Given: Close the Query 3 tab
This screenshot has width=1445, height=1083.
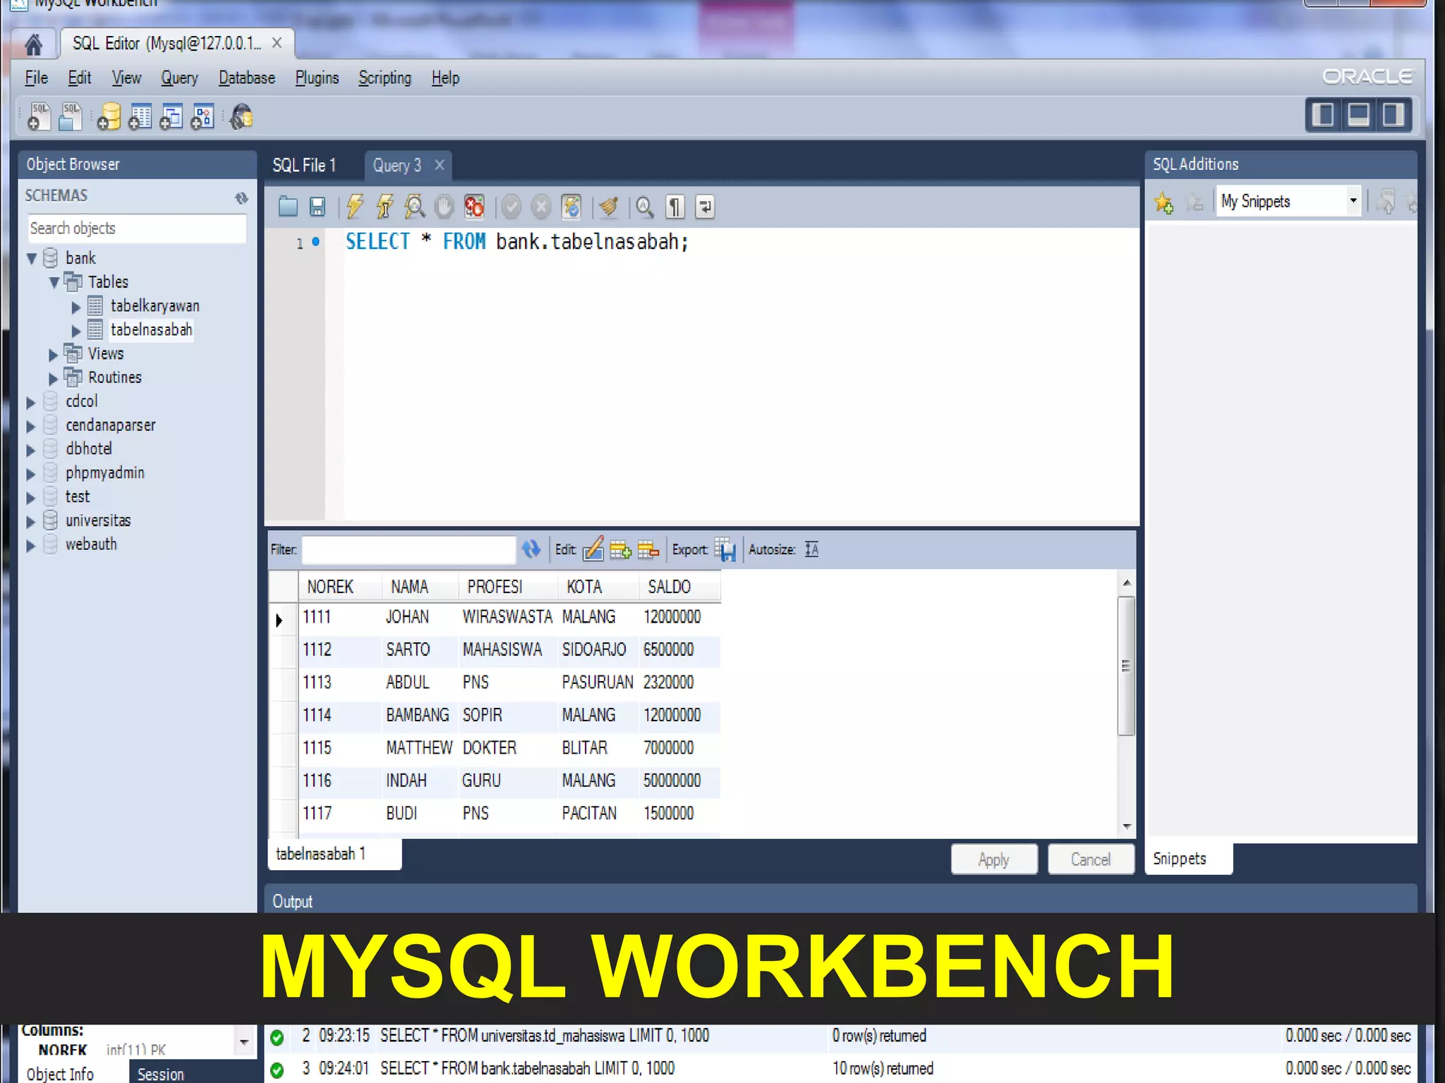Looking at the screenshot, I should point(439,165).
